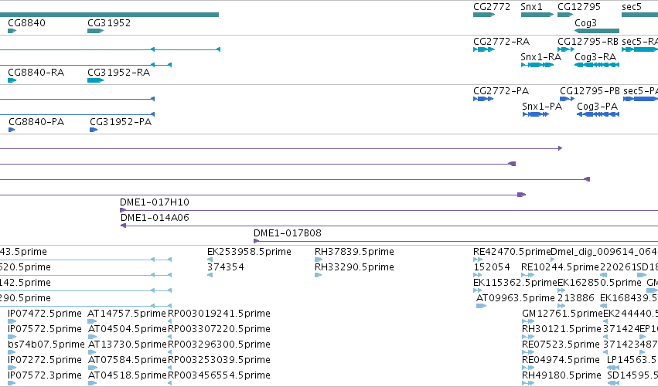Open the RE07523.5prime EST label
The height and width of the screenshot is (387, 658).
click(561, 345)
